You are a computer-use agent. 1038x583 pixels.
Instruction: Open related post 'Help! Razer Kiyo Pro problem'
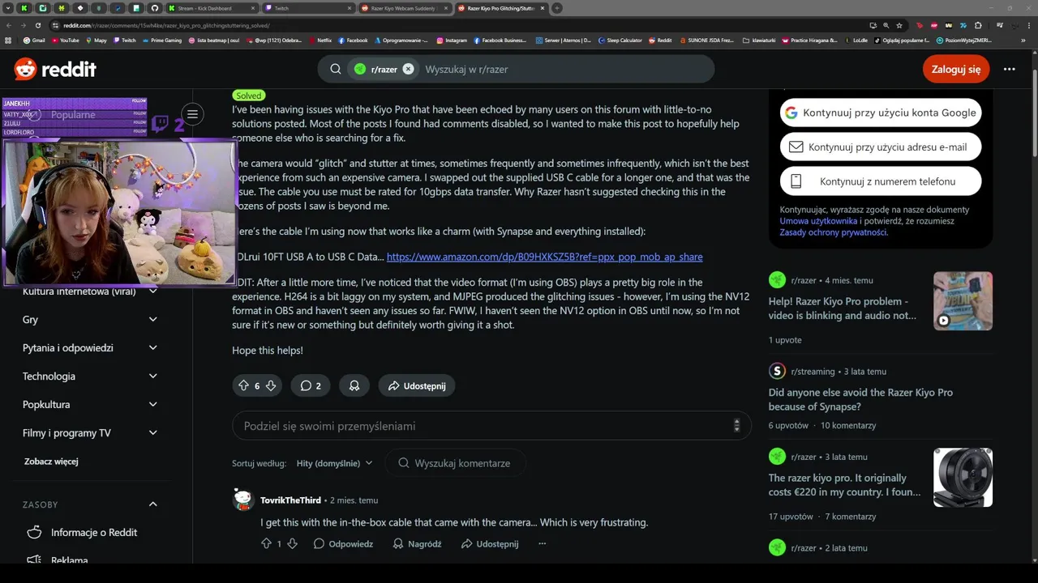pos(843,309)
